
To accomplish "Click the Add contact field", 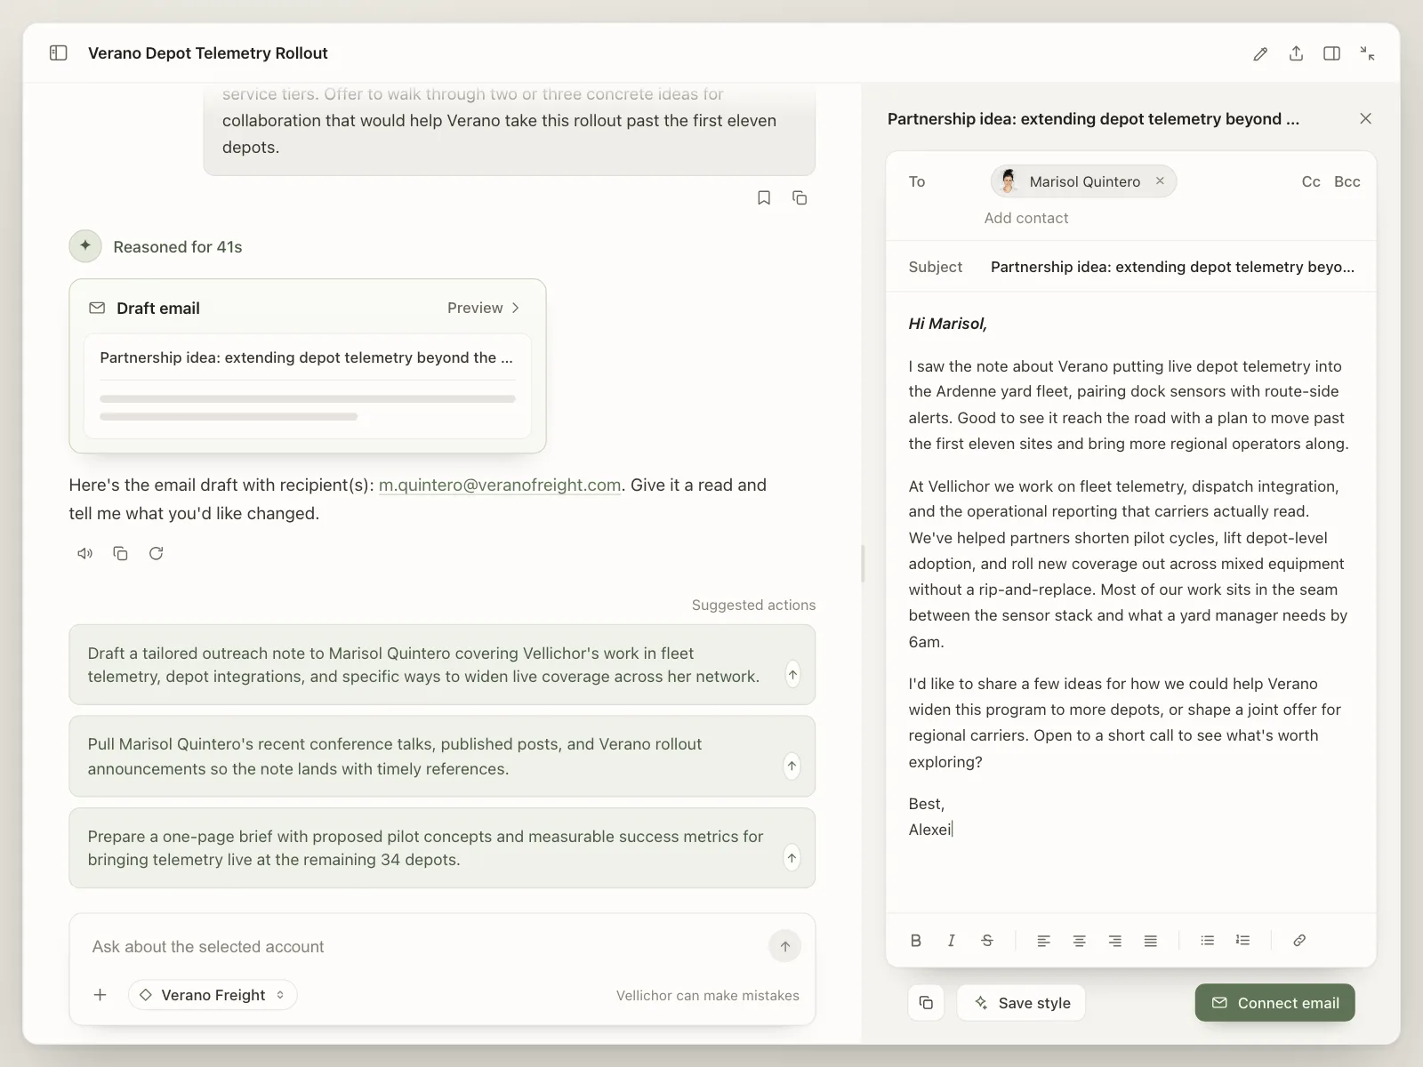I will (1026, 218).
